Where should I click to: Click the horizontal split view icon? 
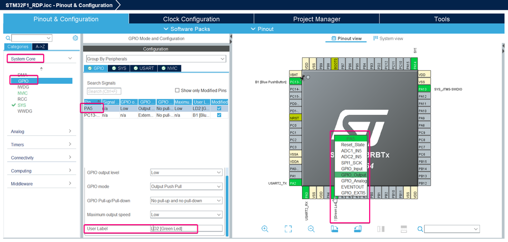tap(404, 229)
